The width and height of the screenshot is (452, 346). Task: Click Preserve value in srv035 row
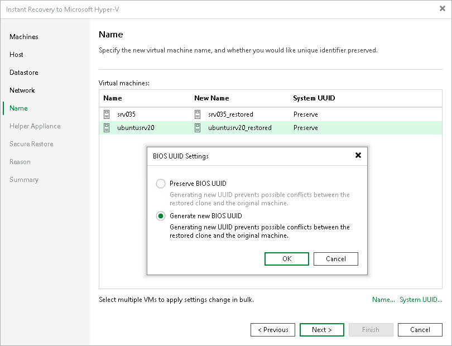point(306,114)
